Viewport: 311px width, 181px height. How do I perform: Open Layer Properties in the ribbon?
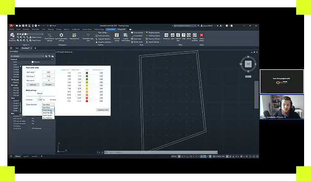tap(12, 37)
